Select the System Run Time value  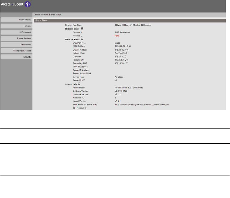click(133, 25)
